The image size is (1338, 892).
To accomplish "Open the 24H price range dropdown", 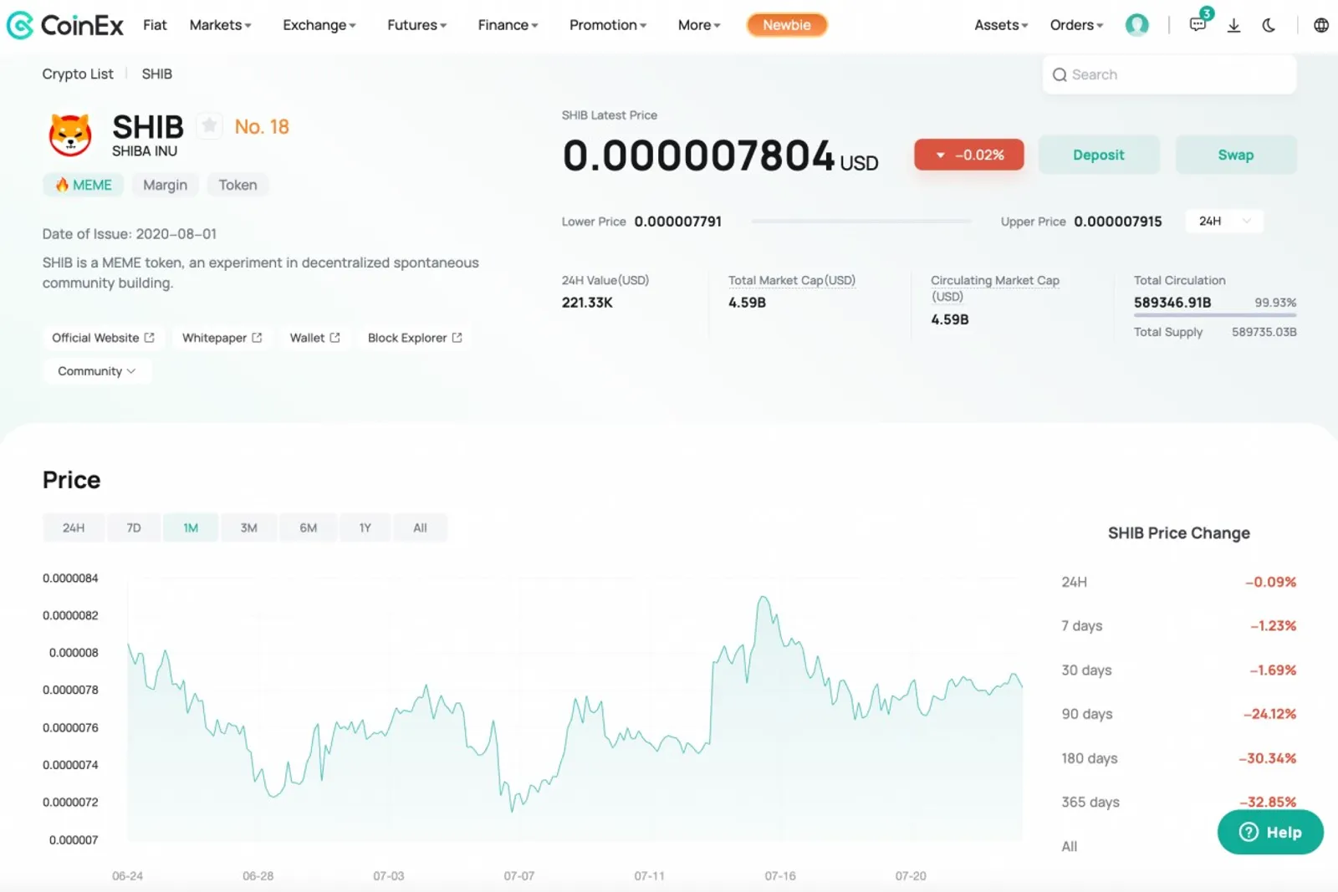I will point(1224,222).
